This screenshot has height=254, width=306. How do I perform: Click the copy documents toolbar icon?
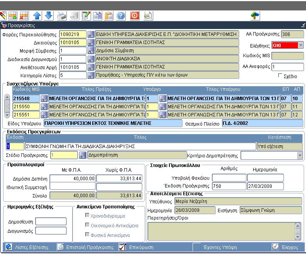pos(97,15)
